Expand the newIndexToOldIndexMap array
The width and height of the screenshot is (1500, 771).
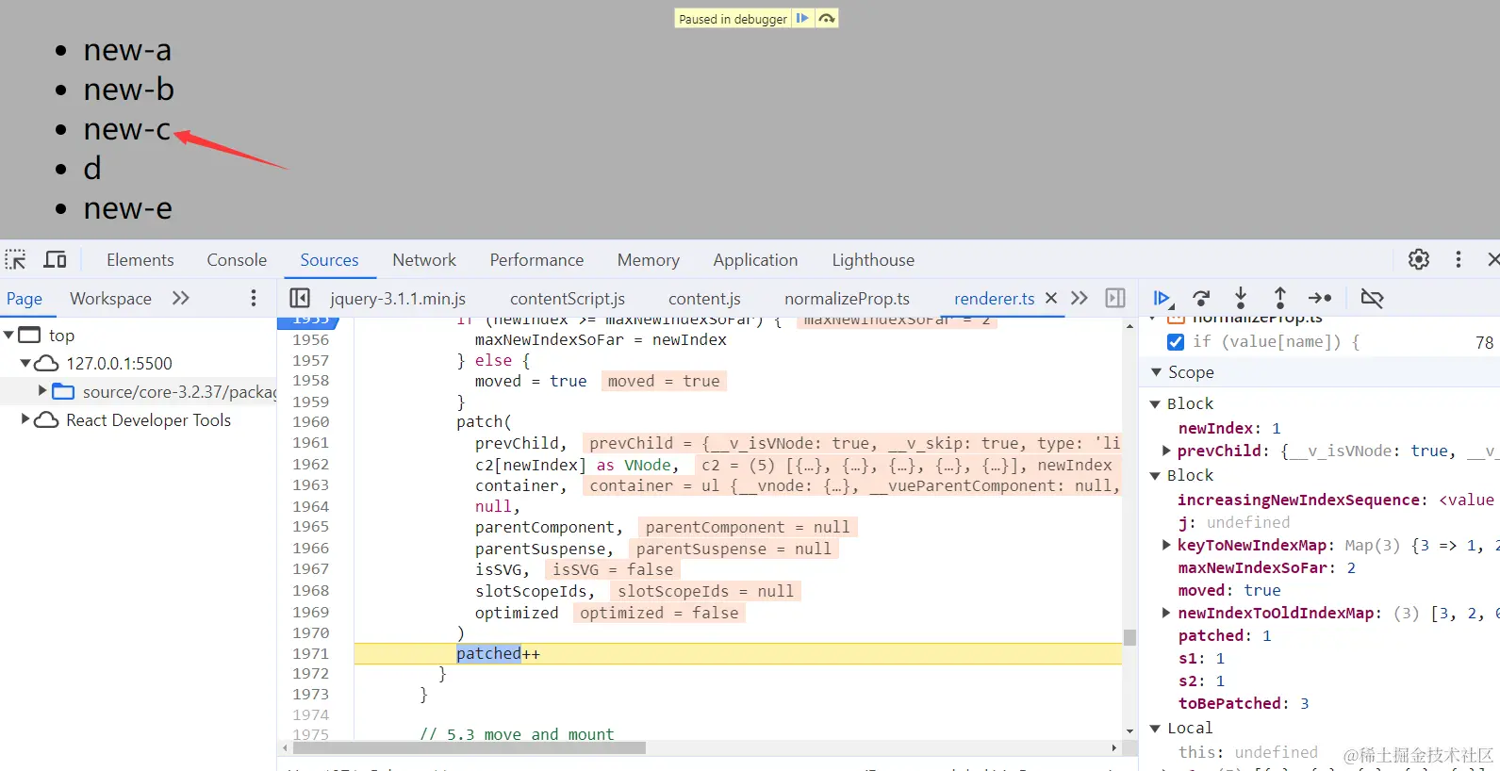[1166, 613]
